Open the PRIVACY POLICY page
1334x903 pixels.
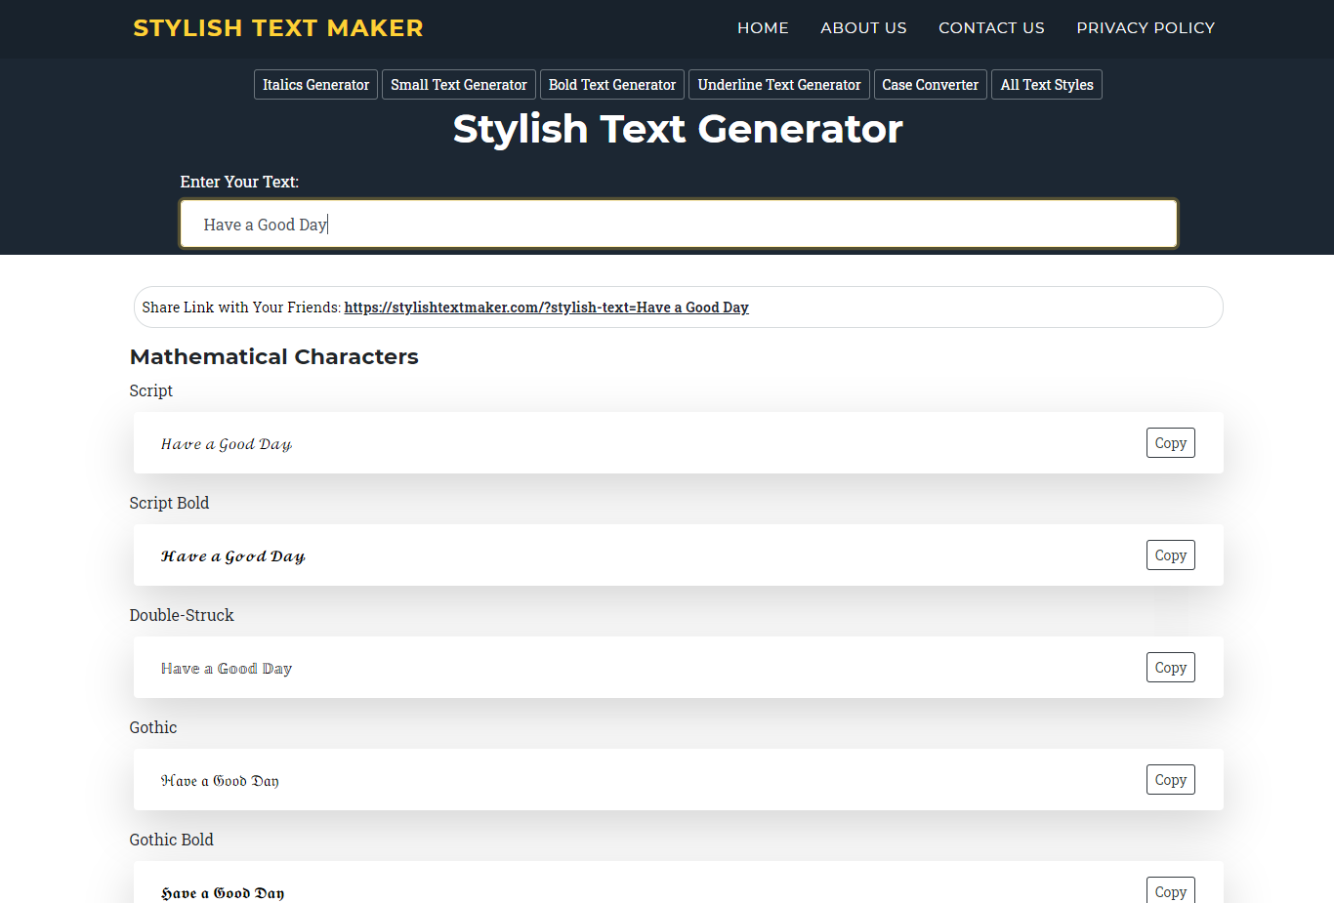[1146, 27]
